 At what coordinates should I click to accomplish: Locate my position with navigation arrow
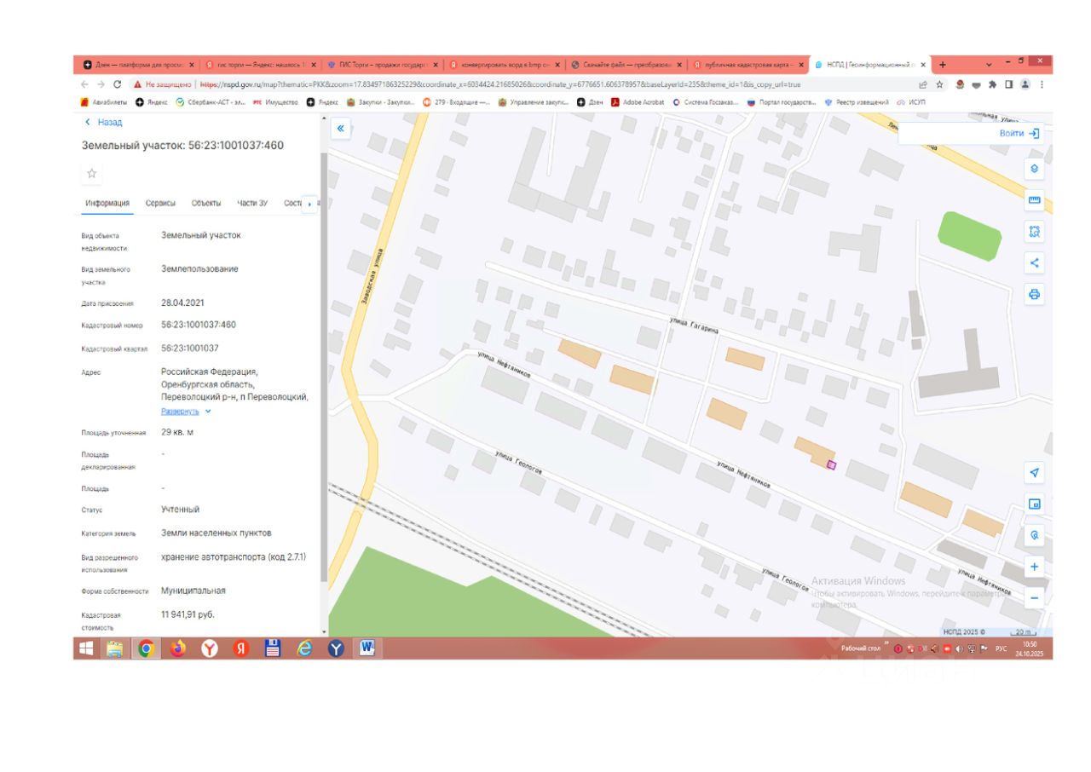(x=1035, y=473)
